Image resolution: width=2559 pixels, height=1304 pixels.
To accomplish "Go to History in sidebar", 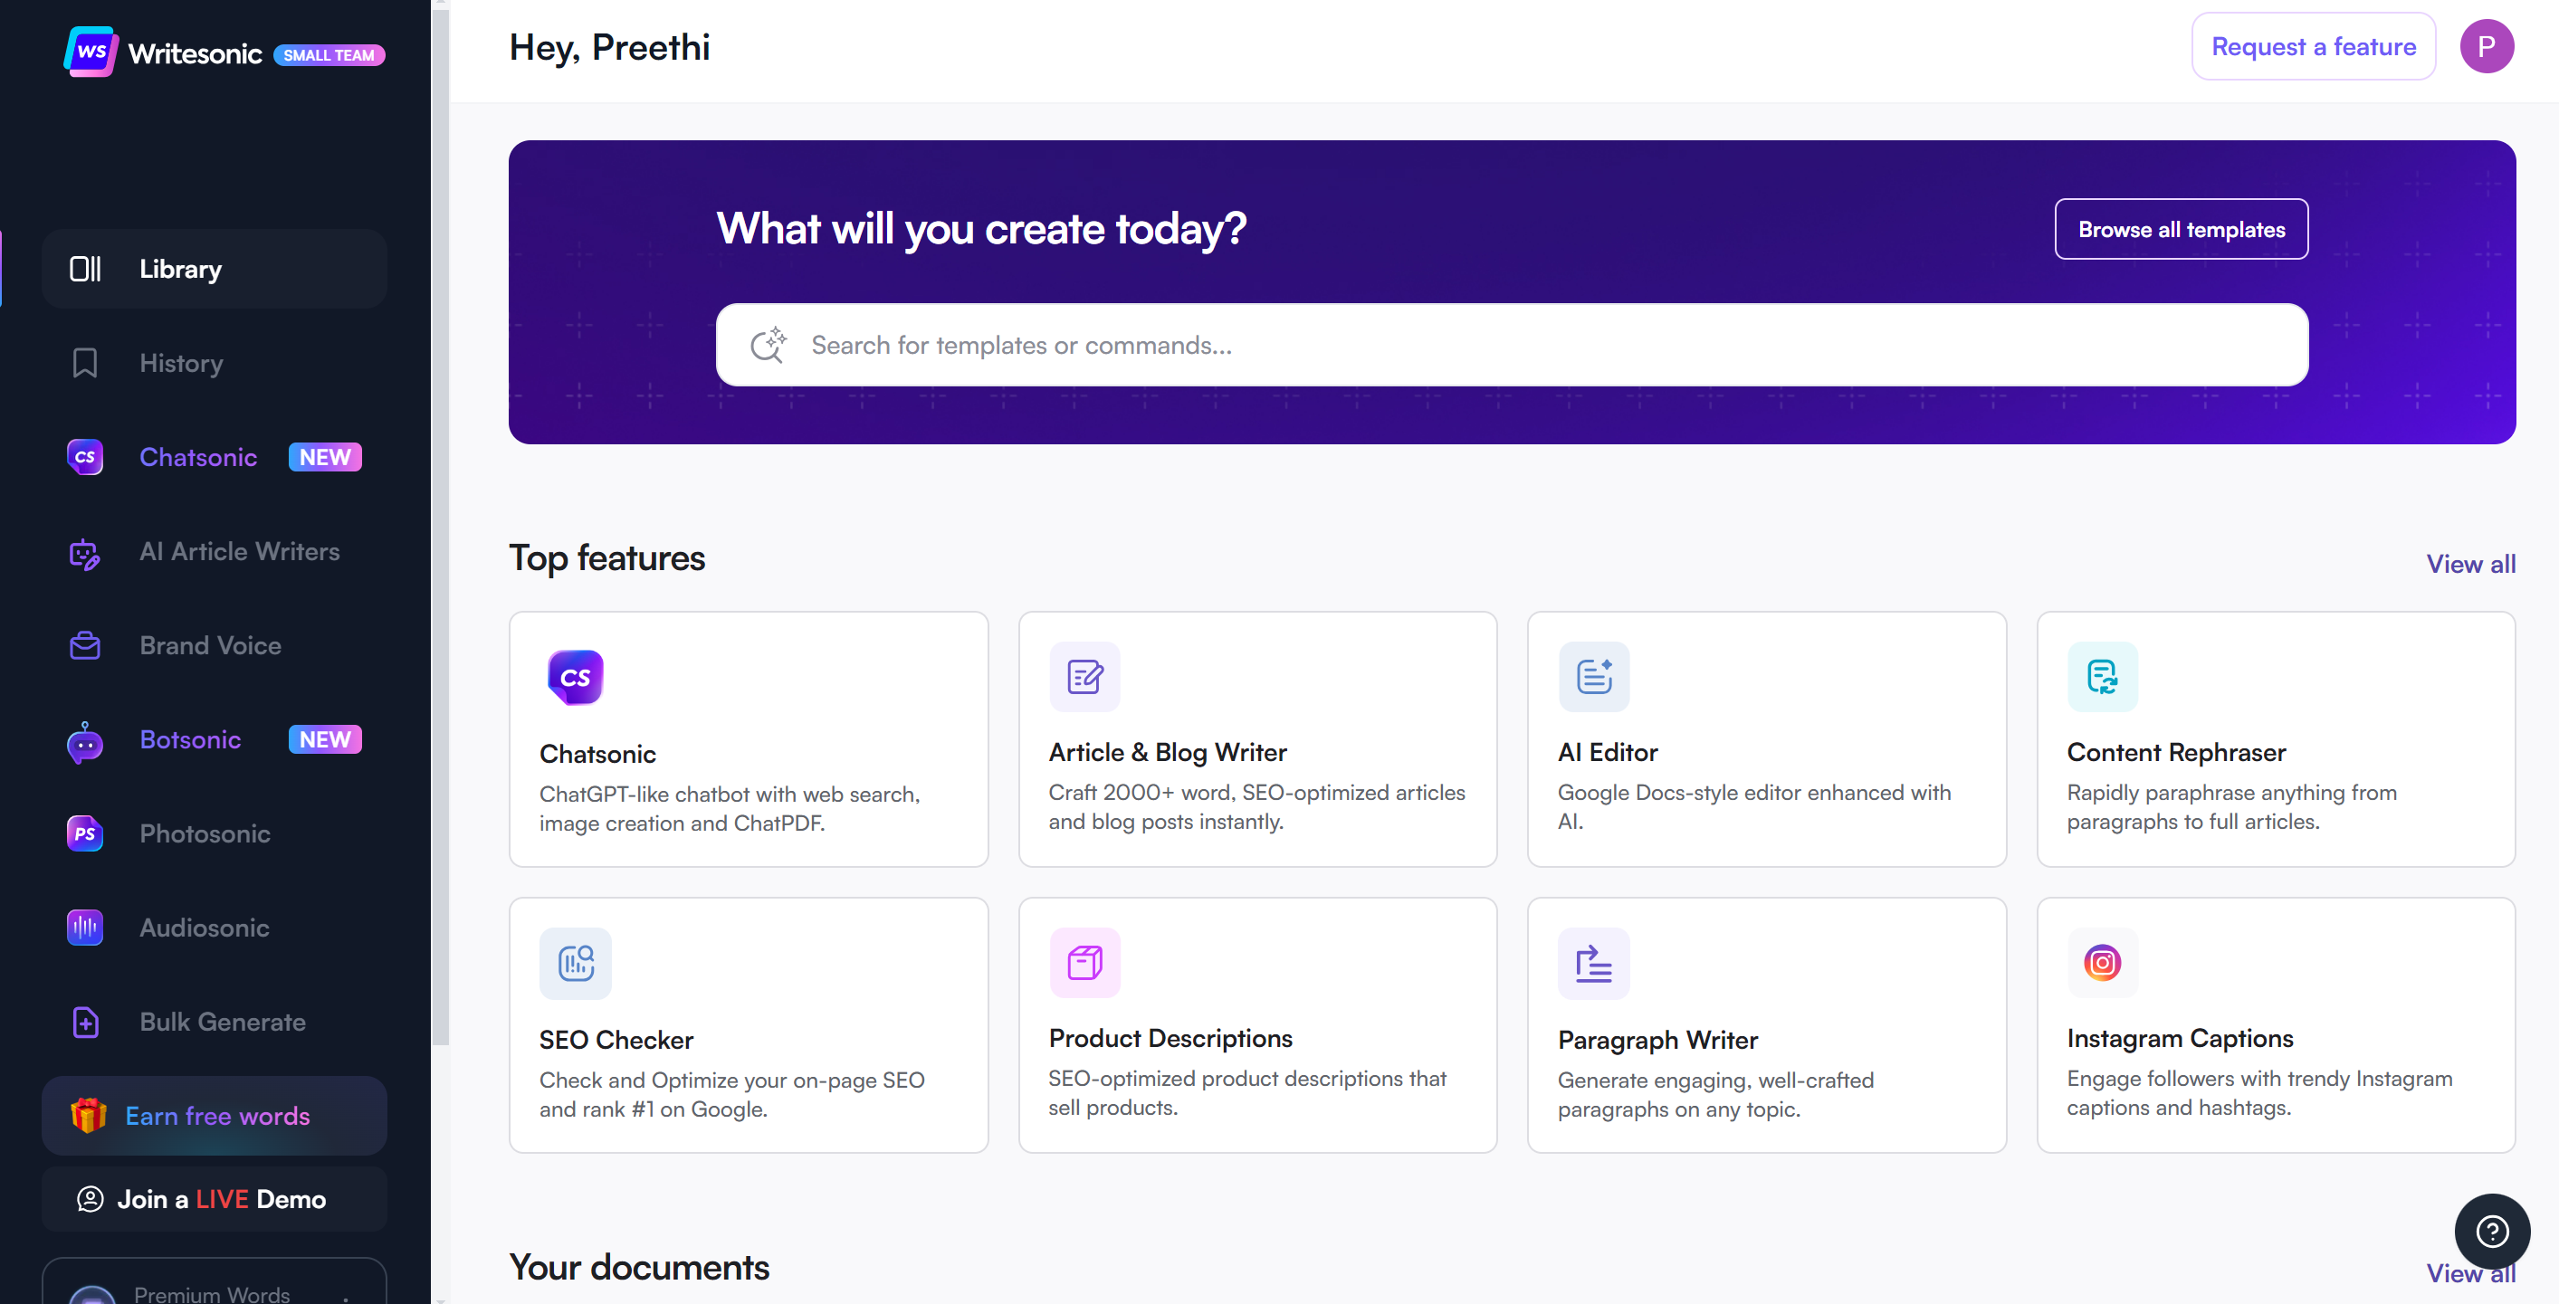I will pyautogui.click(x=181, y=364).
